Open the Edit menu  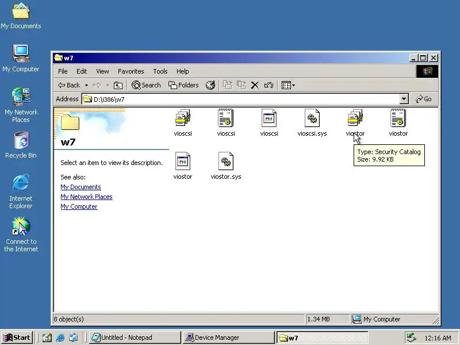[82, 71]
